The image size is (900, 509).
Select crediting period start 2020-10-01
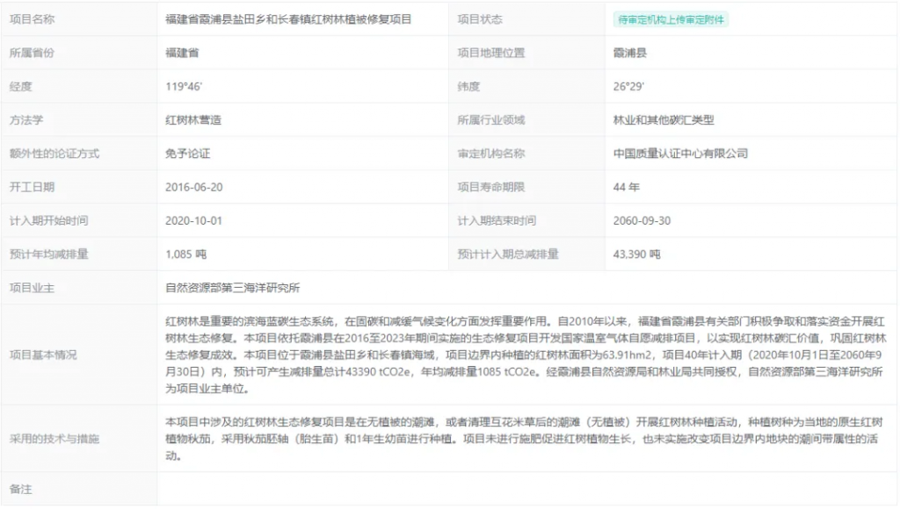(x=195, y=221)
